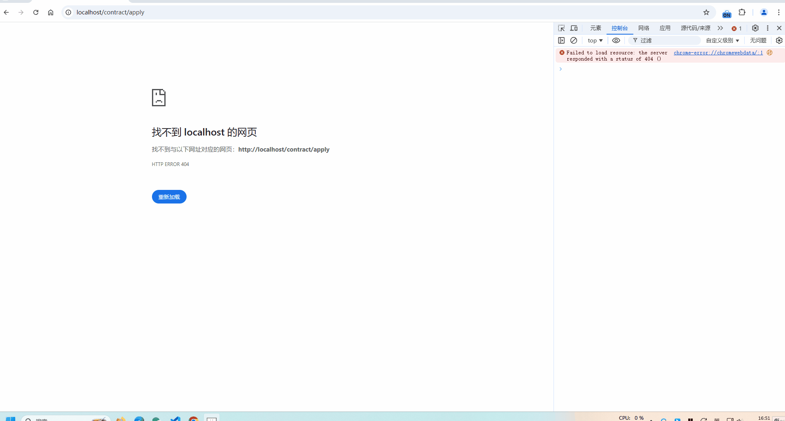Click the live expression eye icon
The width and height of the screenshot is (785, 421).
point(616,40)
